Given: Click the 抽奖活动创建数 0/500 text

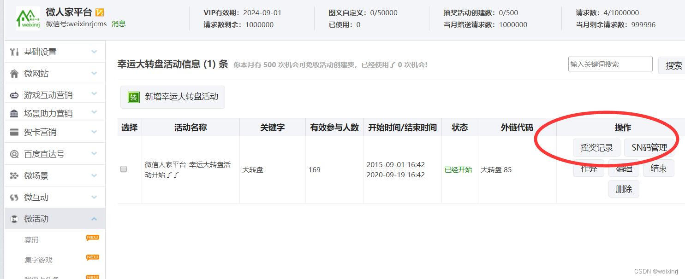Looking at the screenshot, I should pyautogui.click(x=481, y=12).
